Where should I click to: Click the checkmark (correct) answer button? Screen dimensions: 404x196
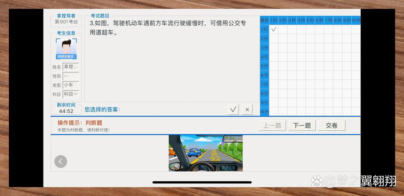[x=233, y=110]
